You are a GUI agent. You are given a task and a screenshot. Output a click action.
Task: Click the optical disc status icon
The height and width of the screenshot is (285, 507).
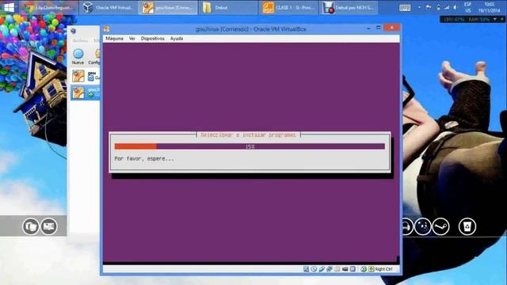click(x=314, y=269)
